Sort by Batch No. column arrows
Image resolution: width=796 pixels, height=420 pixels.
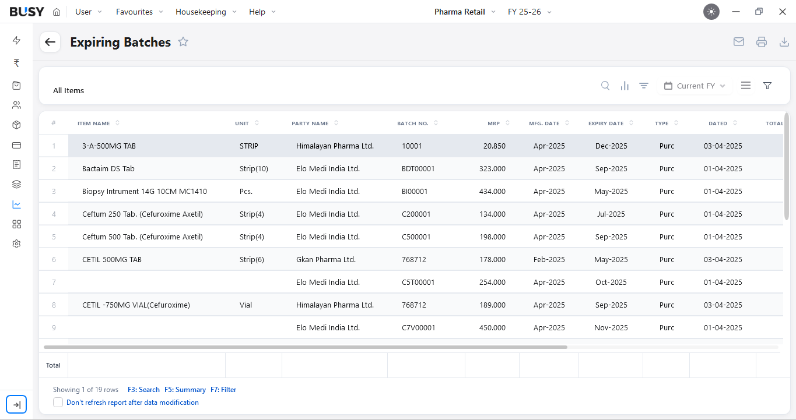(x=436, y=123)
